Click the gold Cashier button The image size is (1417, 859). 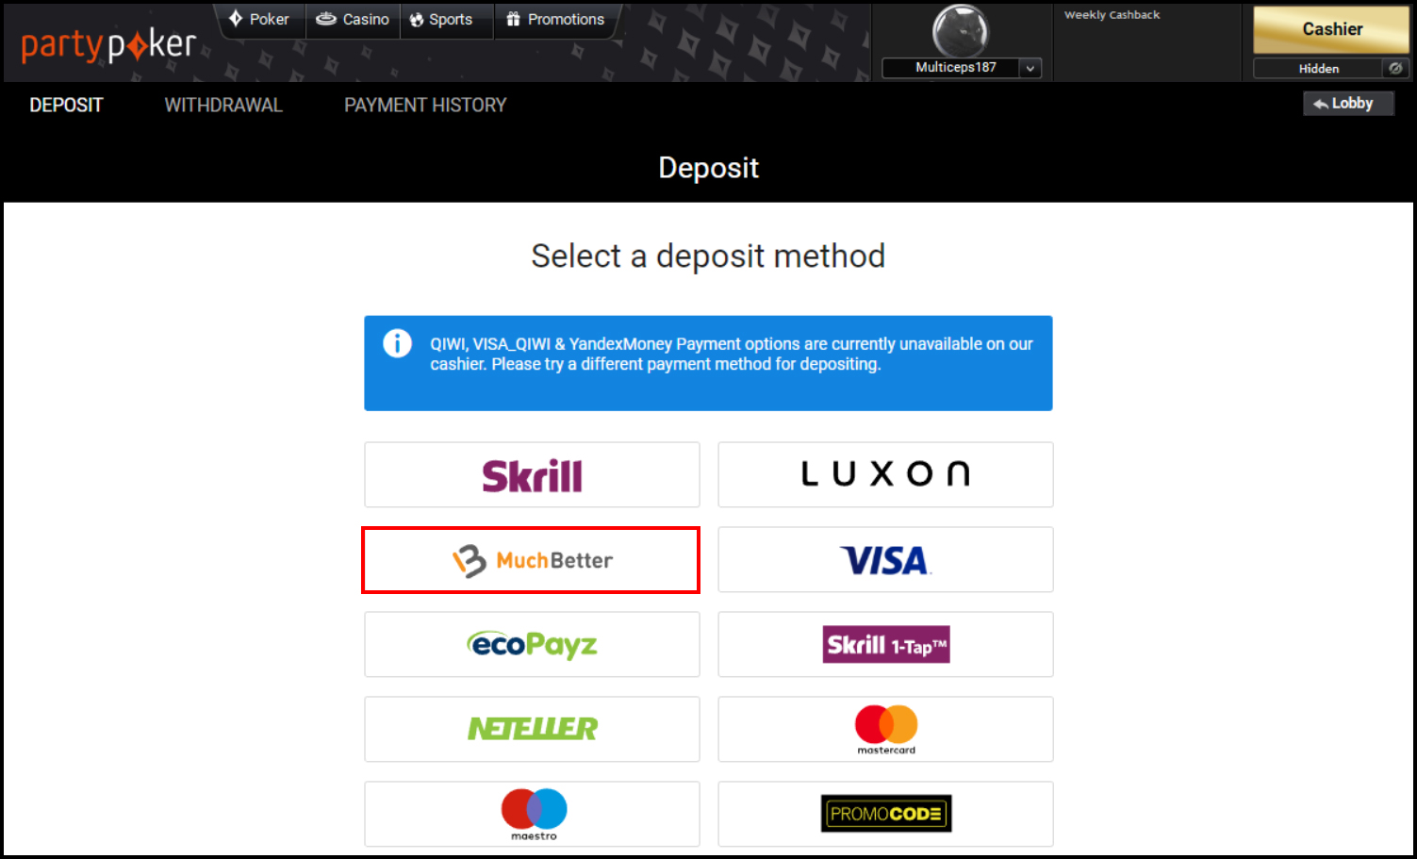click(x=1331, y=29)
